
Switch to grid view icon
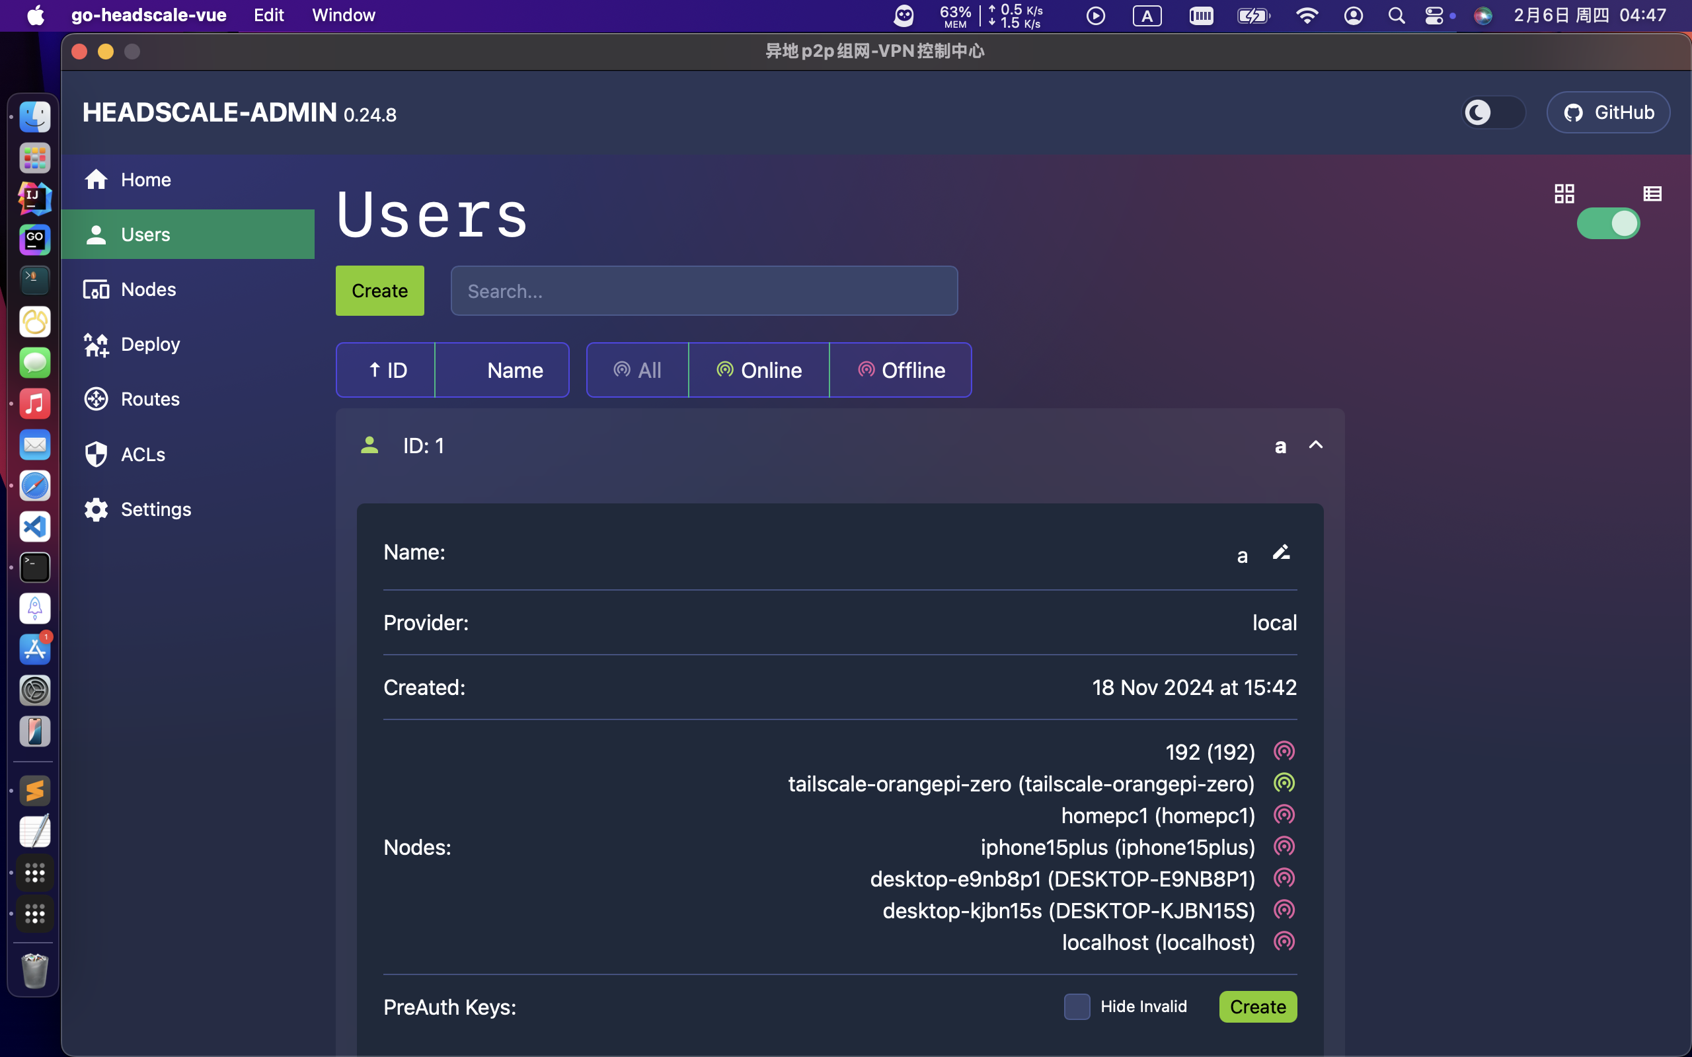[x=1564, y=194]
